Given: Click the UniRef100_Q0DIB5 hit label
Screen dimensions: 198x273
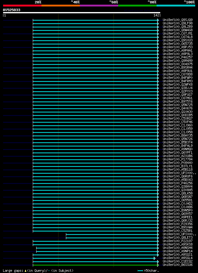Looking at the screenshot, I should (178, 115).
